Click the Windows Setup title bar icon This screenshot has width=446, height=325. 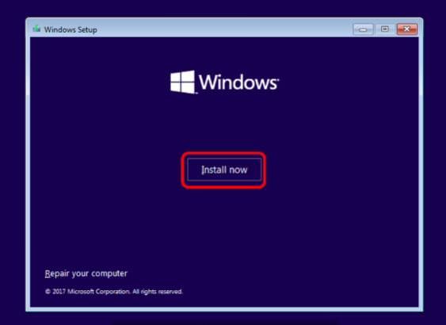point(36,29)
